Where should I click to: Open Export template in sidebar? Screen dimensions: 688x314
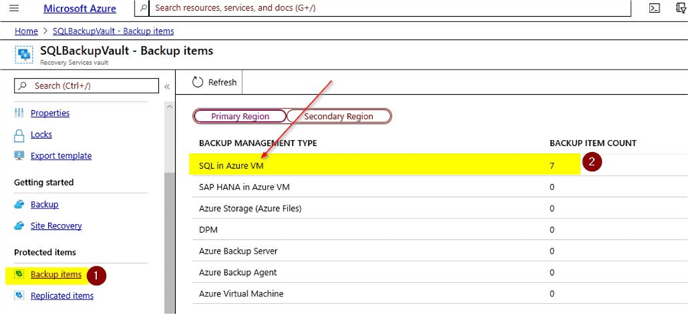pyautogui.click(x=61, y=156)
